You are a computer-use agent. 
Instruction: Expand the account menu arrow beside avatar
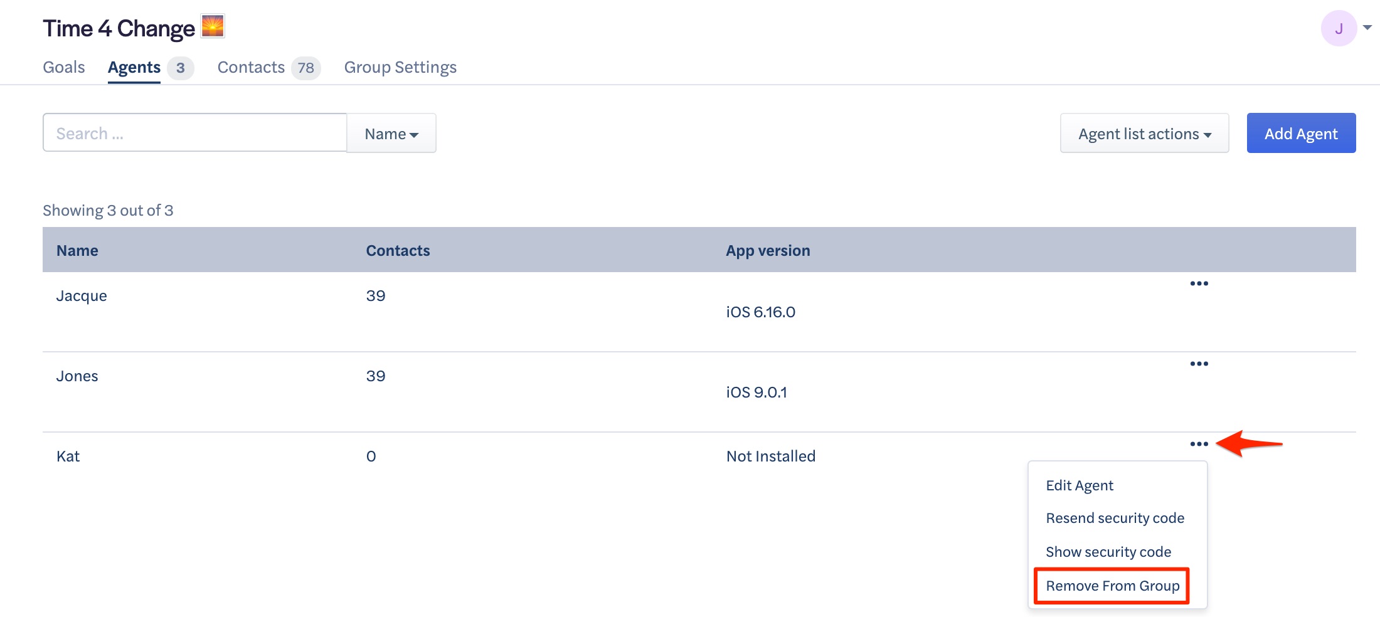tap(1367, 28)
